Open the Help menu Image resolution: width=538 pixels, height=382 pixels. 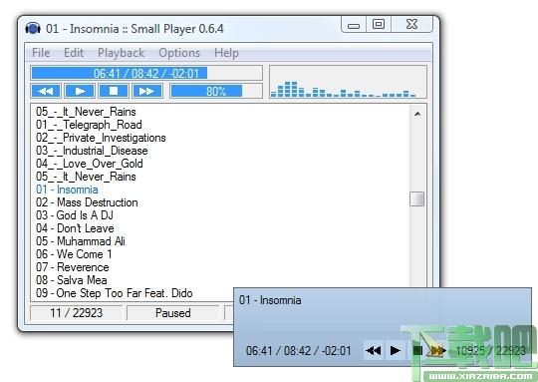[x=226, y=53]
